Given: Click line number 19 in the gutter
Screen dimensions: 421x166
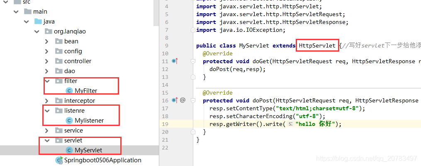Looking at the screenshot, I should click(165, 124).
